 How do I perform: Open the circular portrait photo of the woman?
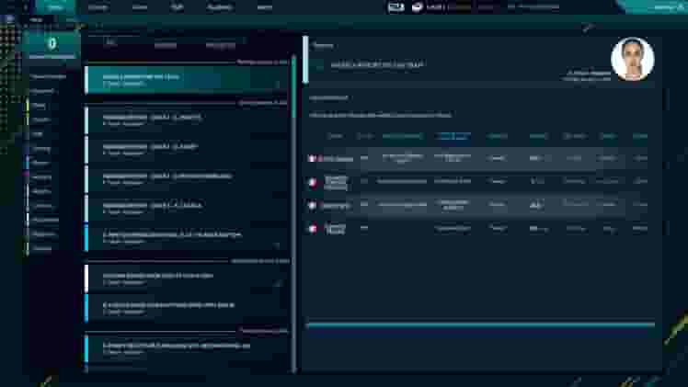(632, 59)
